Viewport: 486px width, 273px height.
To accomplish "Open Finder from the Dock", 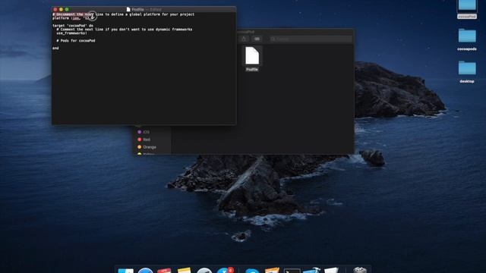I will [x=126, y=271].
